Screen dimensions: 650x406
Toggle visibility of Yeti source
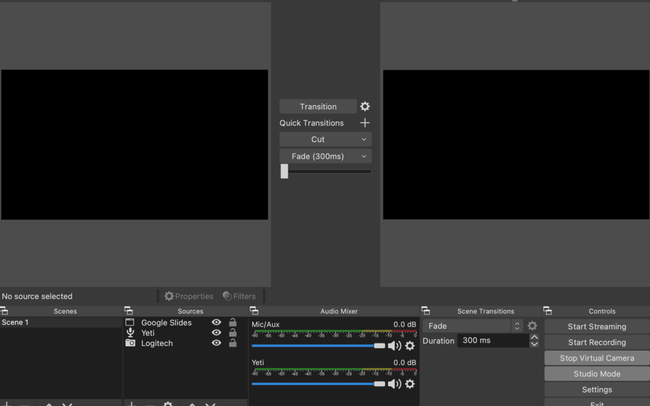[x=217, y=333]
